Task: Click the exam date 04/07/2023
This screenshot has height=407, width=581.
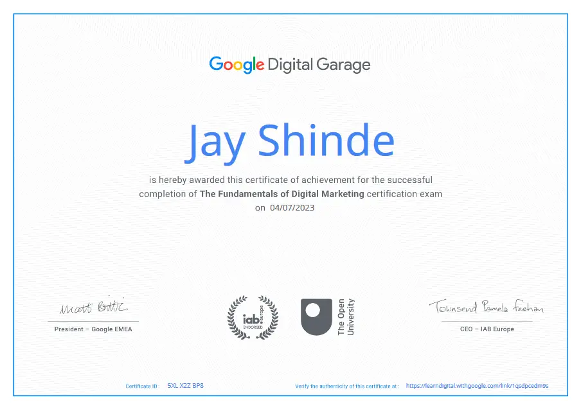Action: 292,208
